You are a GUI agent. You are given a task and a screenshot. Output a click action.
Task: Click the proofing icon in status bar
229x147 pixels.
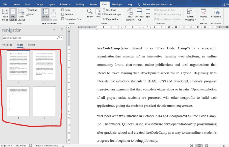[31, 146]
